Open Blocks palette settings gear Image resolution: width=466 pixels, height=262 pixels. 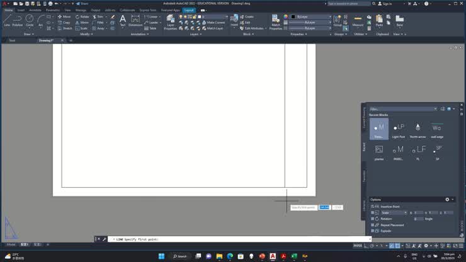click(x=447, y=200)
